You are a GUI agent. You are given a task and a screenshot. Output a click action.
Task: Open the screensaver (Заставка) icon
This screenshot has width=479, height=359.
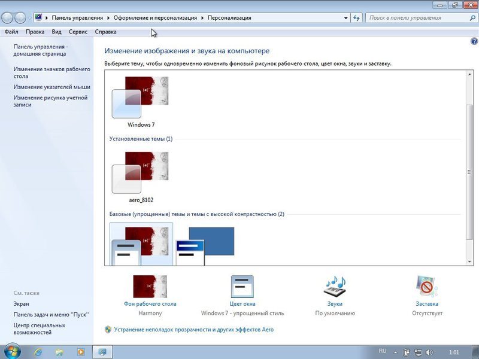tap(428, 287)
